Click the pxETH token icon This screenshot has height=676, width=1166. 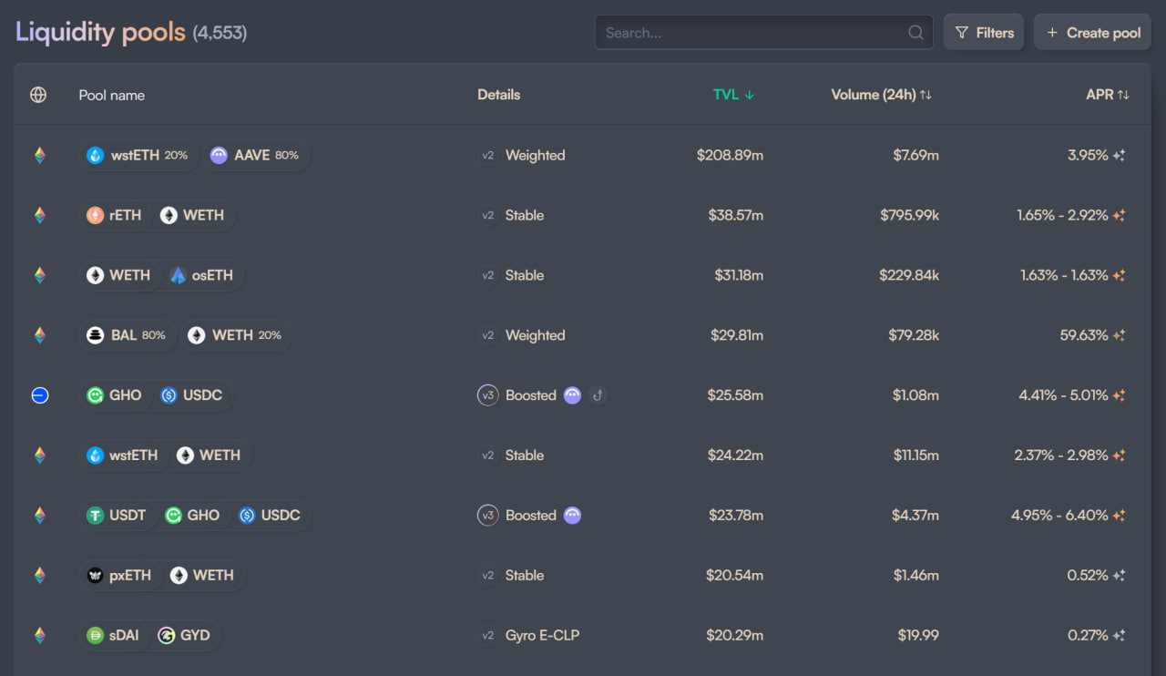(x=96, y=576)
